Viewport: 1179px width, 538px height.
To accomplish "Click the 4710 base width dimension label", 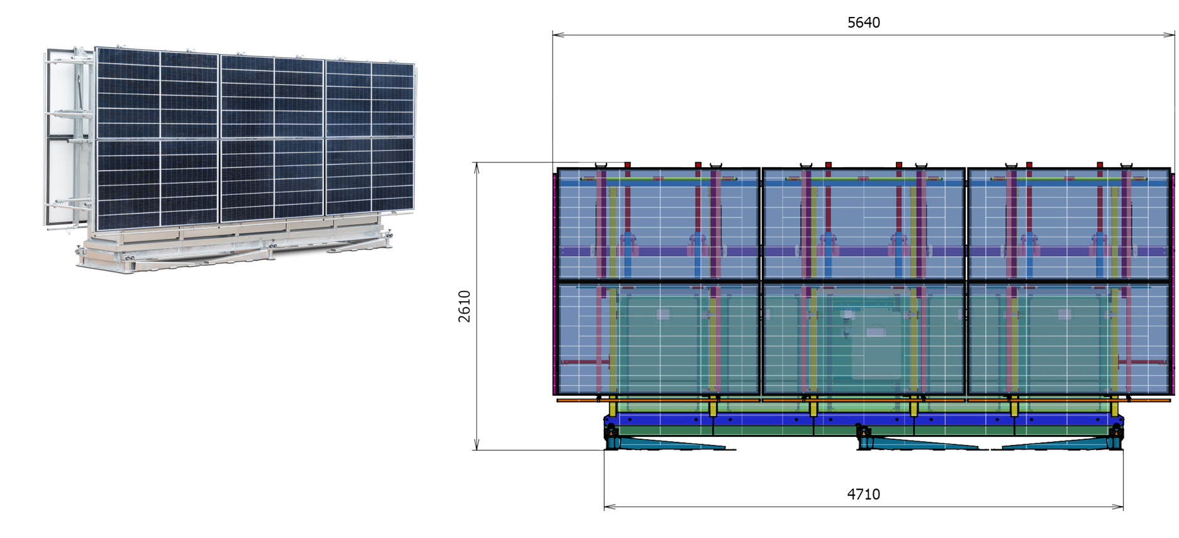I will (x=863, y=495).
